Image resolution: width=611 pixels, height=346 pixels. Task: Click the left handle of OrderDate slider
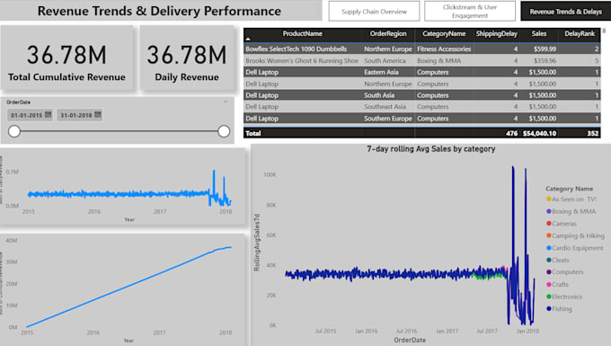point(14,131)
